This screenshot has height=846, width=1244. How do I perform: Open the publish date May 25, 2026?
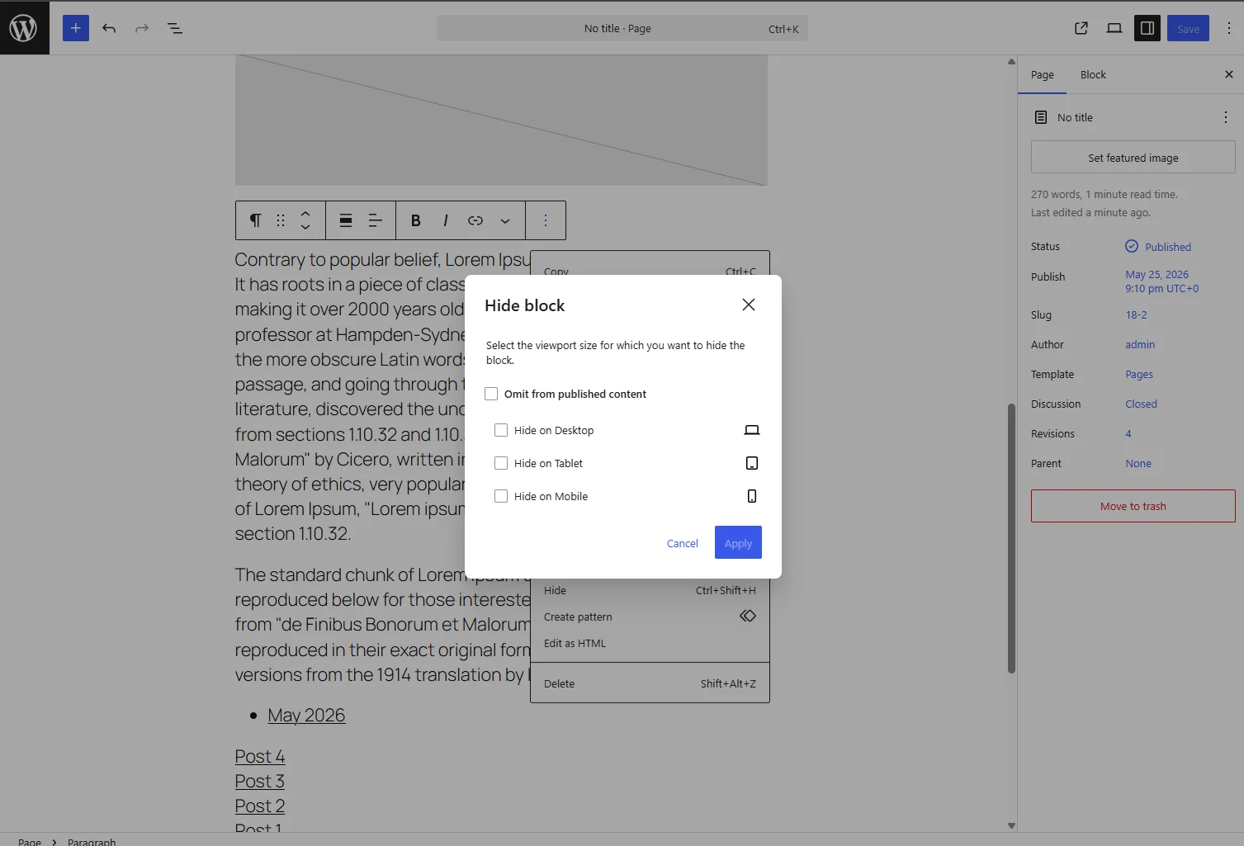pyautogui.click(x=1161, y=281)
